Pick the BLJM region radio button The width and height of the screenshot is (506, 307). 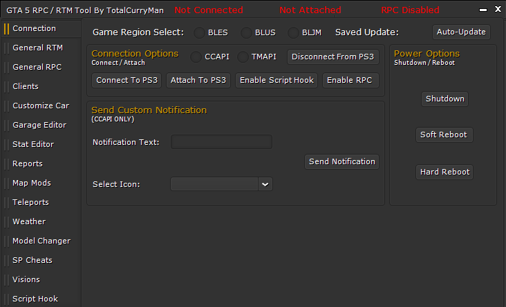[293, 32]
